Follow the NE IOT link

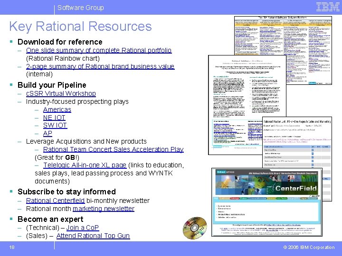coord(54,118)
